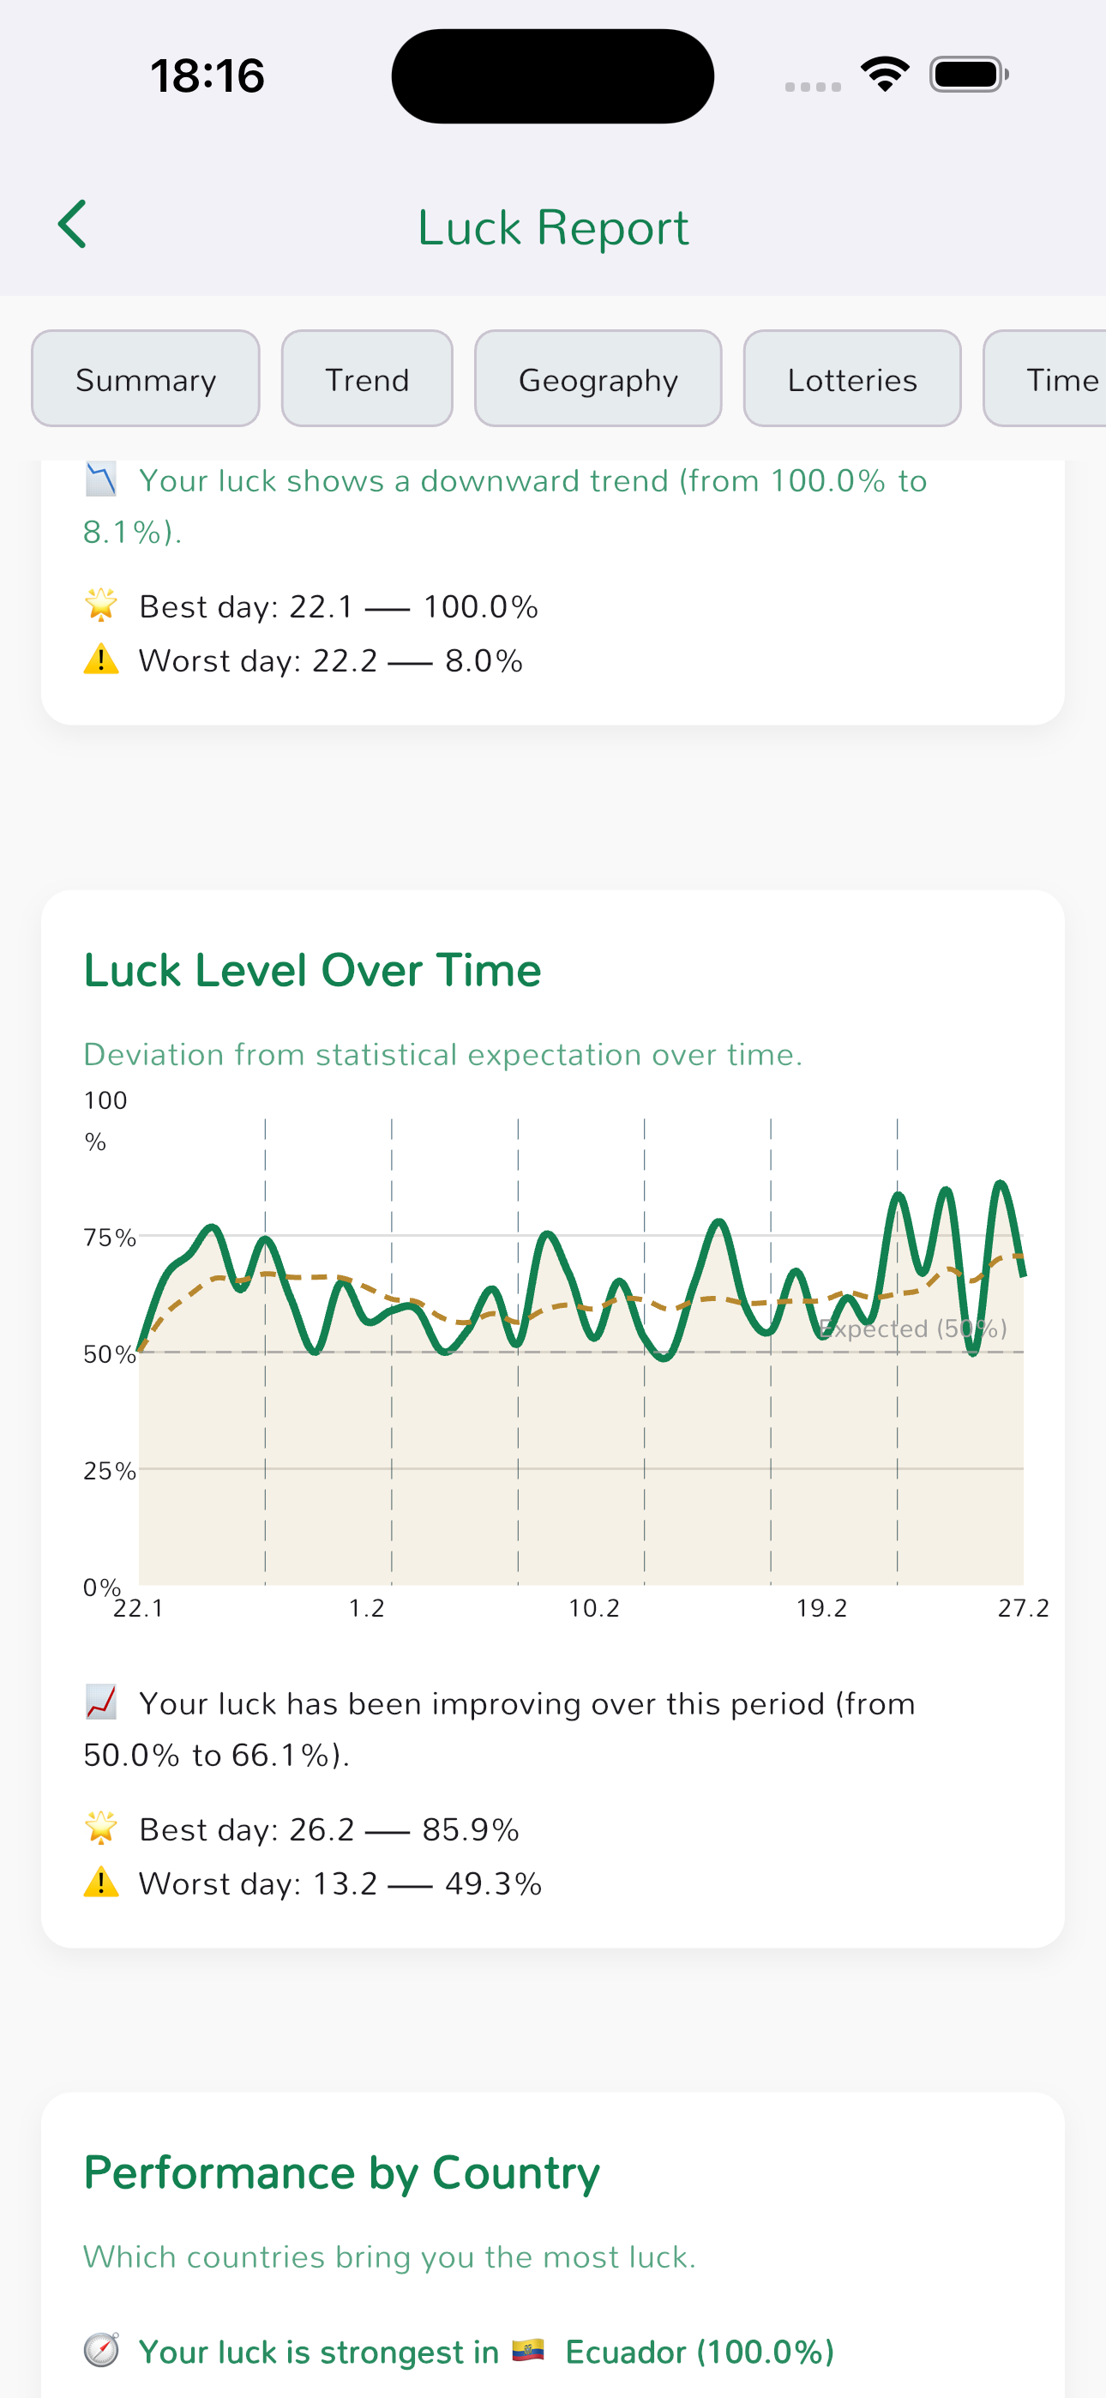Image resolution: width=1106 pixels, height=2398 pixels.
Task: Tap the 1.2 date label on chart
Action: coord(366,1607)
